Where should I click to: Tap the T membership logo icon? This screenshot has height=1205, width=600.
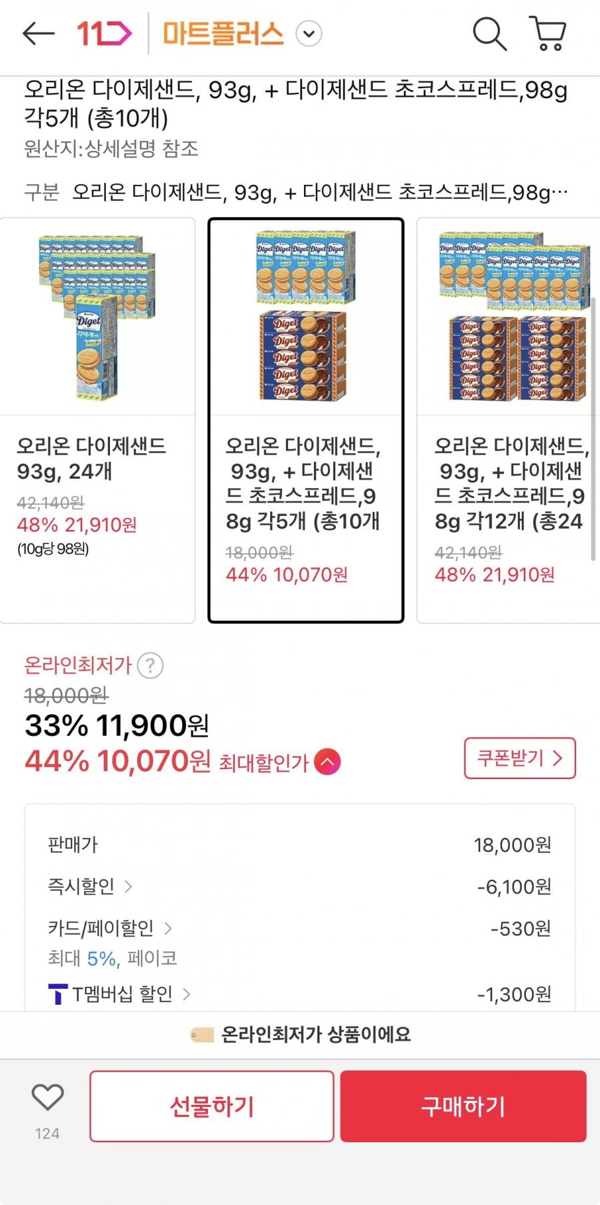point(58,994)
